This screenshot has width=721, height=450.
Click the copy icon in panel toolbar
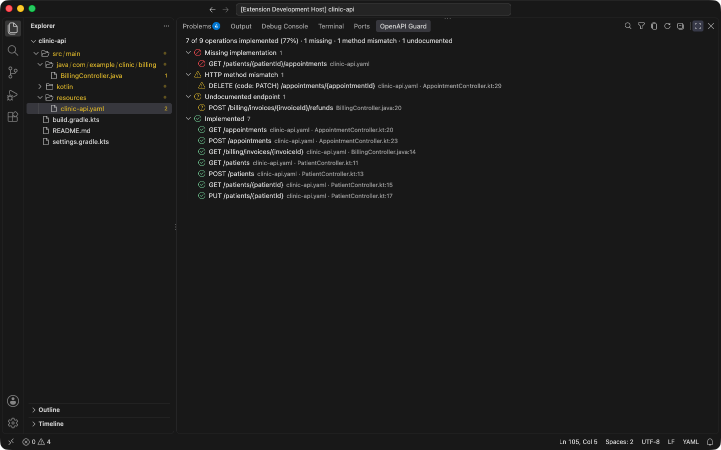coord(654,26)
